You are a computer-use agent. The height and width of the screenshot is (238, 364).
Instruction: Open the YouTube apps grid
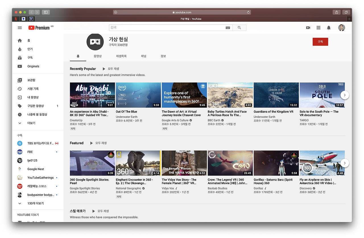coord(318,28)
